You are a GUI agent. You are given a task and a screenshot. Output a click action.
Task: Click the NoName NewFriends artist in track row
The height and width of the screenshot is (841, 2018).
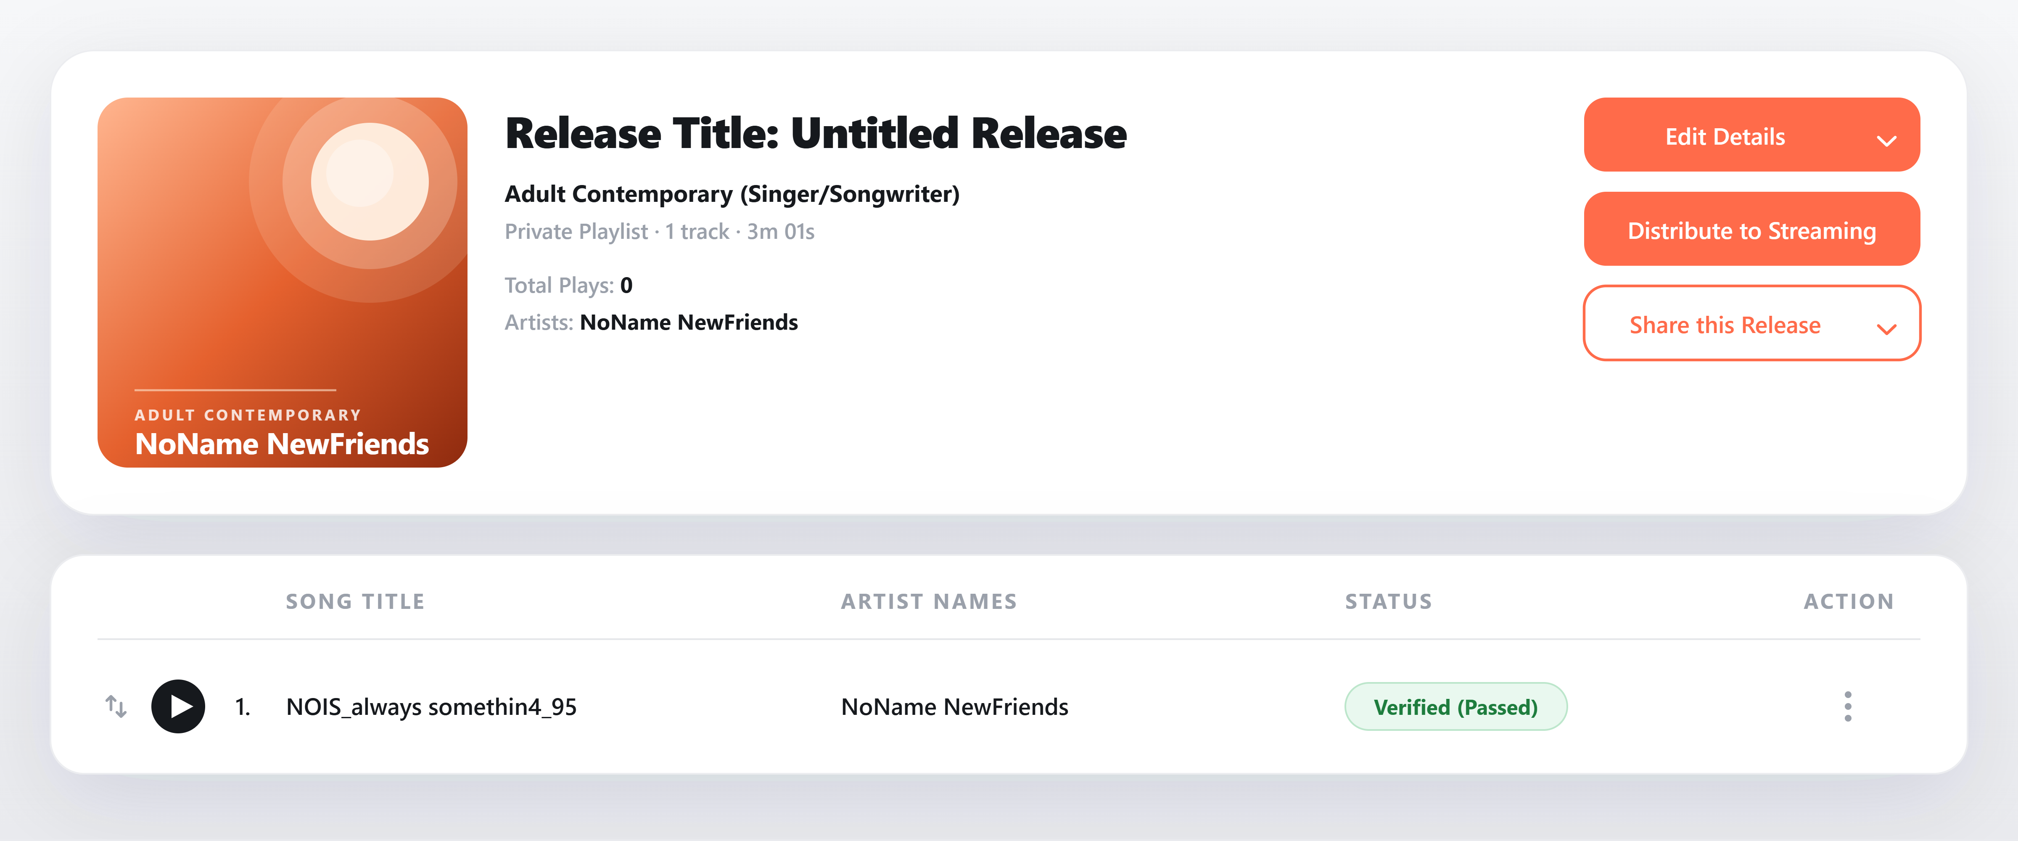tap(954, 707)
